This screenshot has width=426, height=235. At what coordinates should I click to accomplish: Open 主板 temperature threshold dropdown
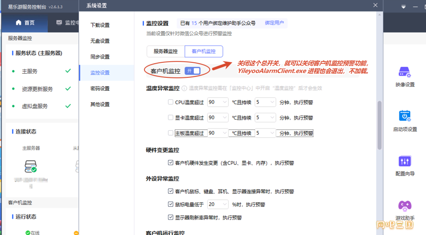coord(218,133)
